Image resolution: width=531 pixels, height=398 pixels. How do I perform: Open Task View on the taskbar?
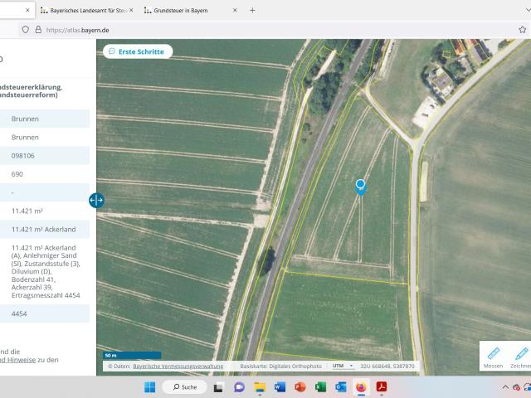[x=218, y=387]
